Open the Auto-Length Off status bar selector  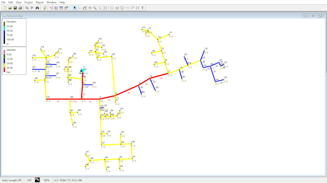[x=12, y=180]
